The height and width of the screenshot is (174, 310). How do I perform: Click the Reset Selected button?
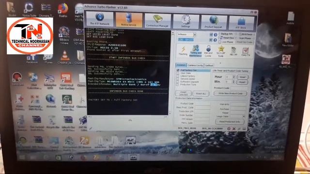pos(183,93)
